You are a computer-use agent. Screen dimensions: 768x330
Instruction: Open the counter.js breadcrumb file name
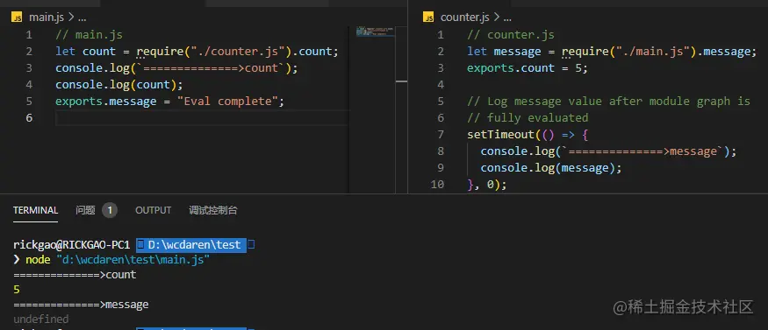coord(465,18)
